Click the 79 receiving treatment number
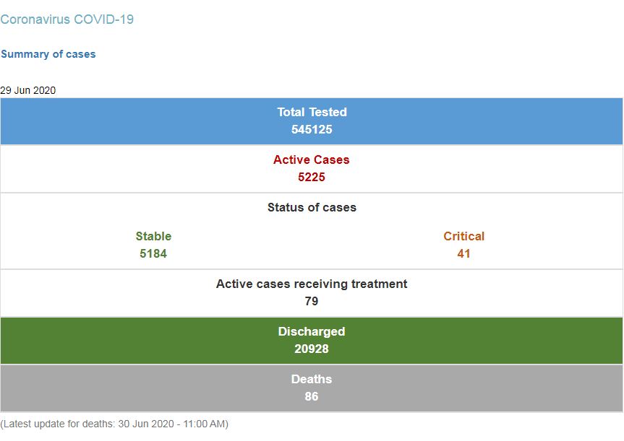 coord(312,301)
